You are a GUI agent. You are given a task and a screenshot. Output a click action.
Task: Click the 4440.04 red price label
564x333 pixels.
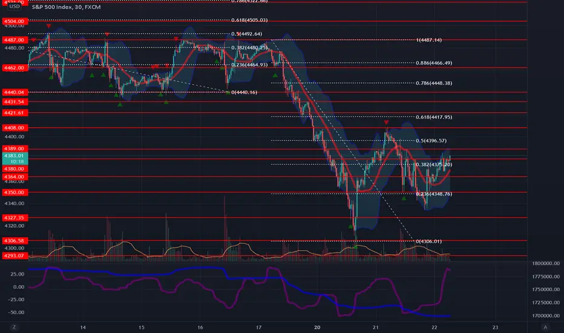(15, 92)
